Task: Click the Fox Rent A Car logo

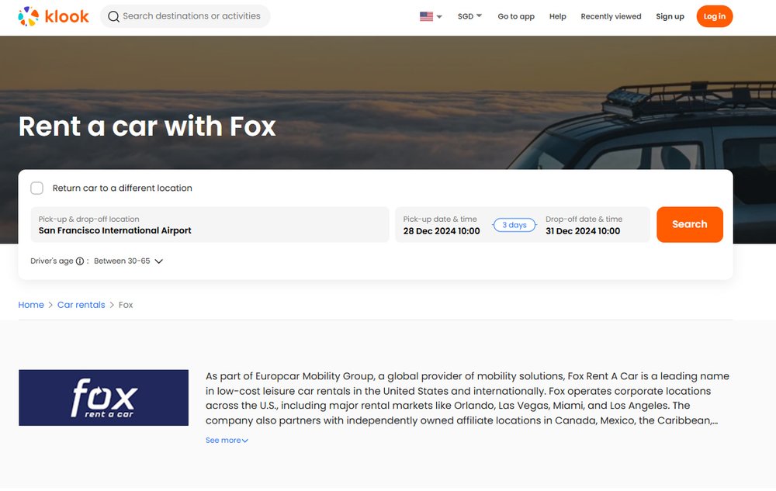Action: 103,397
